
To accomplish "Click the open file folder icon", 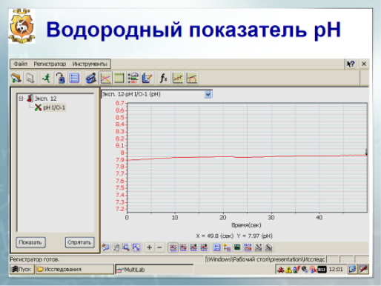I will pos(16,78).
